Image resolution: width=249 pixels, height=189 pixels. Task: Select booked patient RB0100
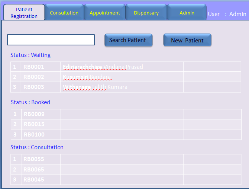pos(34,134)
